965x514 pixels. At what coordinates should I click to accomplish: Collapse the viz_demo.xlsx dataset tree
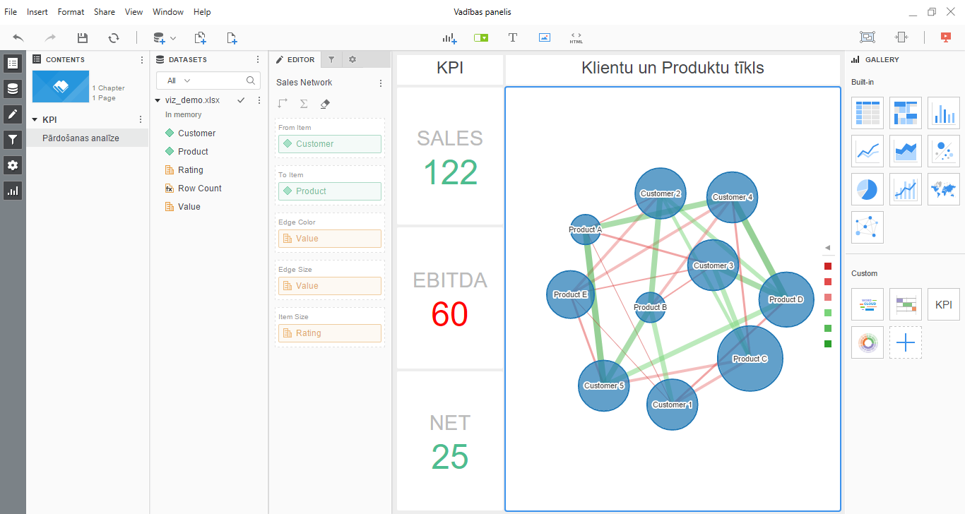pyautogui.click(x=158, y=100)
